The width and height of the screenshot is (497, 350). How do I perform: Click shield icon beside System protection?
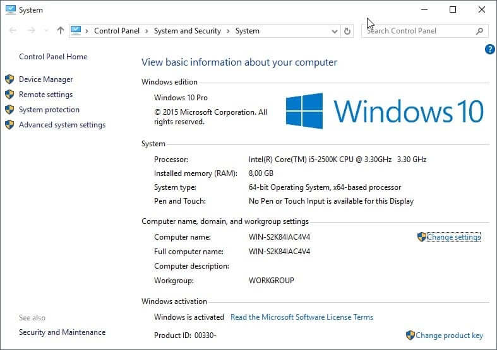(x=9, y=110)
